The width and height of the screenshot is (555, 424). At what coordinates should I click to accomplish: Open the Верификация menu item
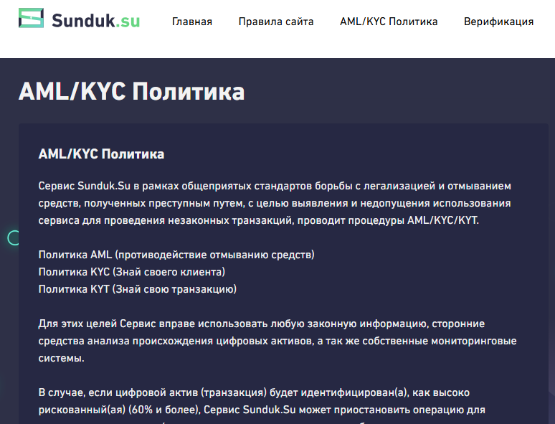click(x=499, y=22)
